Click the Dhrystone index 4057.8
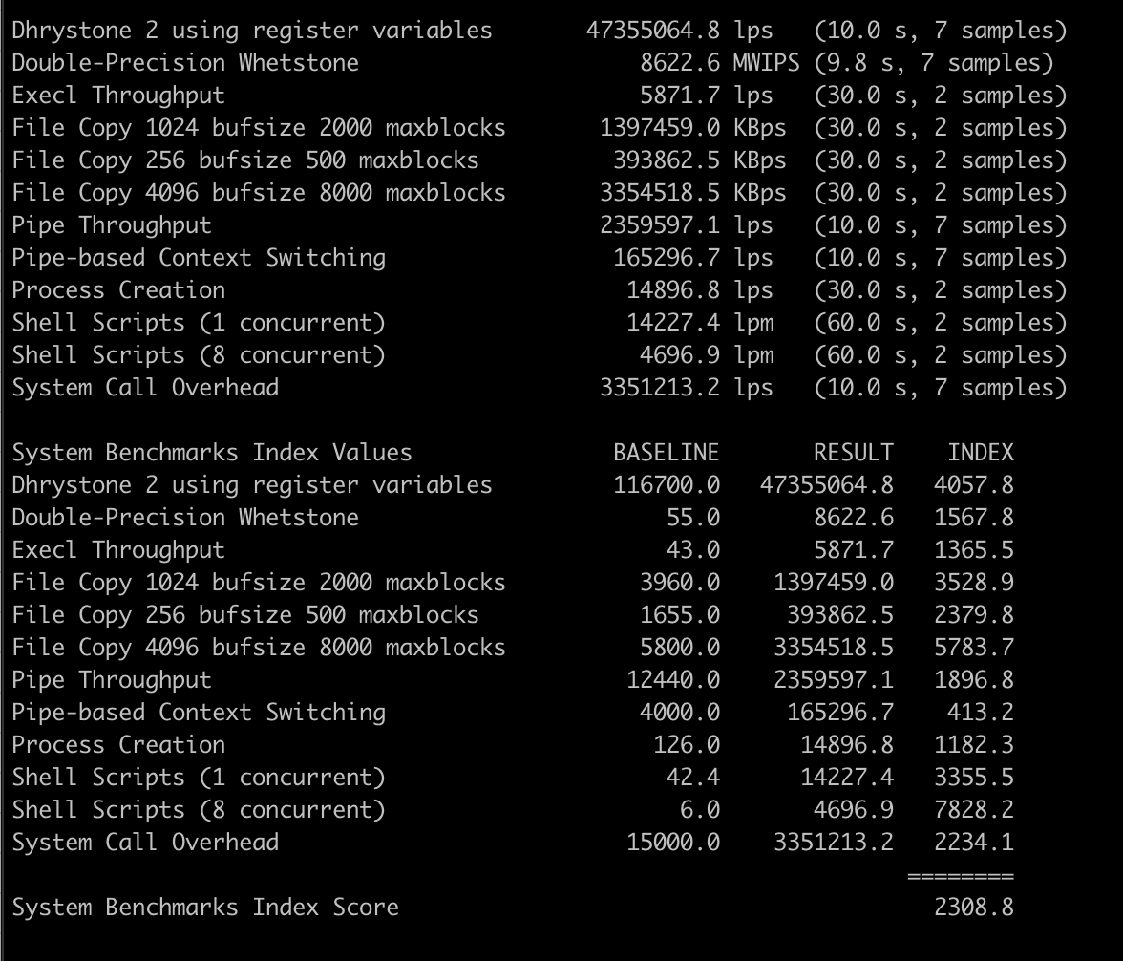Viewport: 1123px width, 961px height. click(x=974, y=484)
